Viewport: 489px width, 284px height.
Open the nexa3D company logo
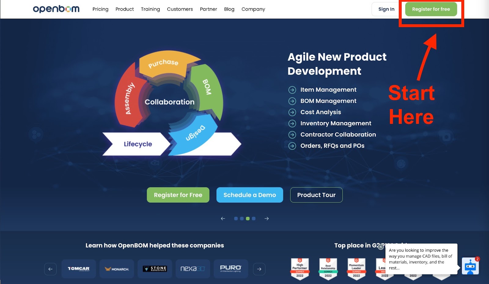(193, 269)
